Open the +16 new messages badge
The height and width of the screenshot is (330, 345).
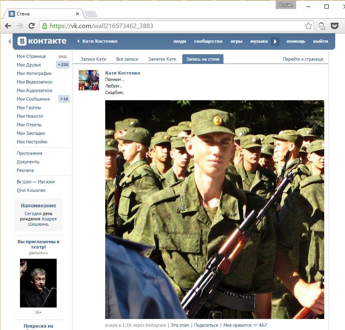[x=64, y=99]
